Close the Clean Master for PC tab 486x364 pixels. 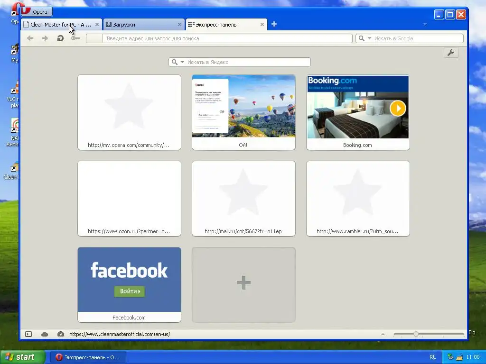(x=97, y=25)
